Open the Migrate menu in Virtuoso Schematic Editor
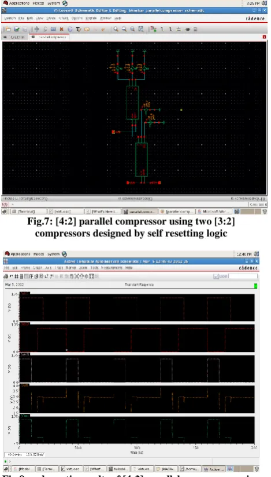Screen dimensions: 271x477 point(91,19)
